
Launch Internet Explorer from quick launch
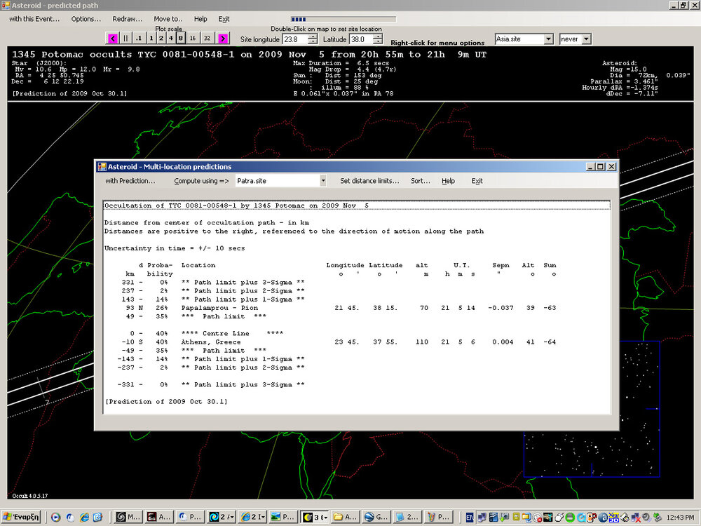tap(84, 517)
